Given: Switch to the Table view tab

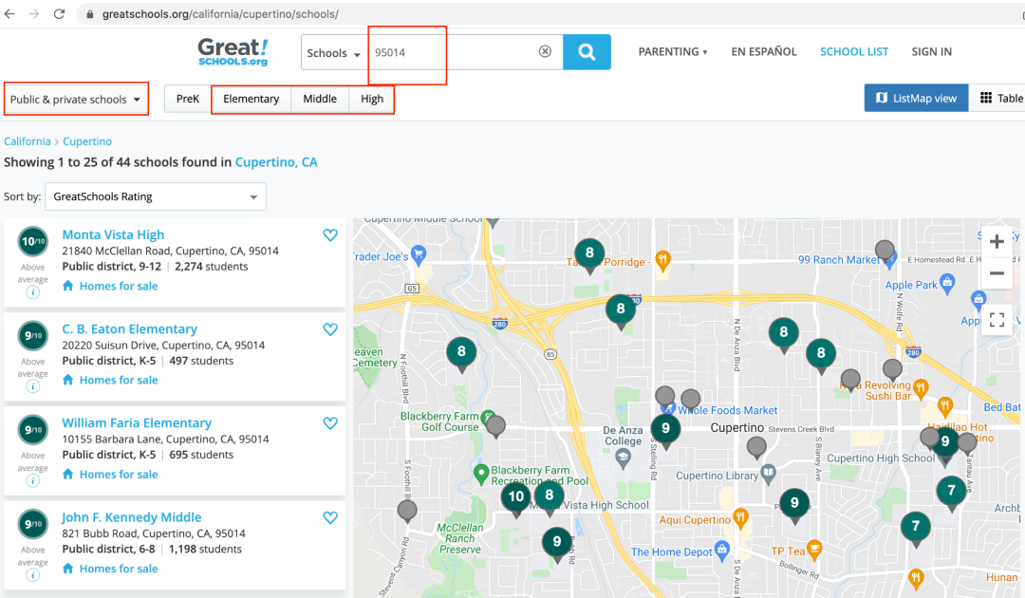Looking at the screenshot, I should point(1000,98).
